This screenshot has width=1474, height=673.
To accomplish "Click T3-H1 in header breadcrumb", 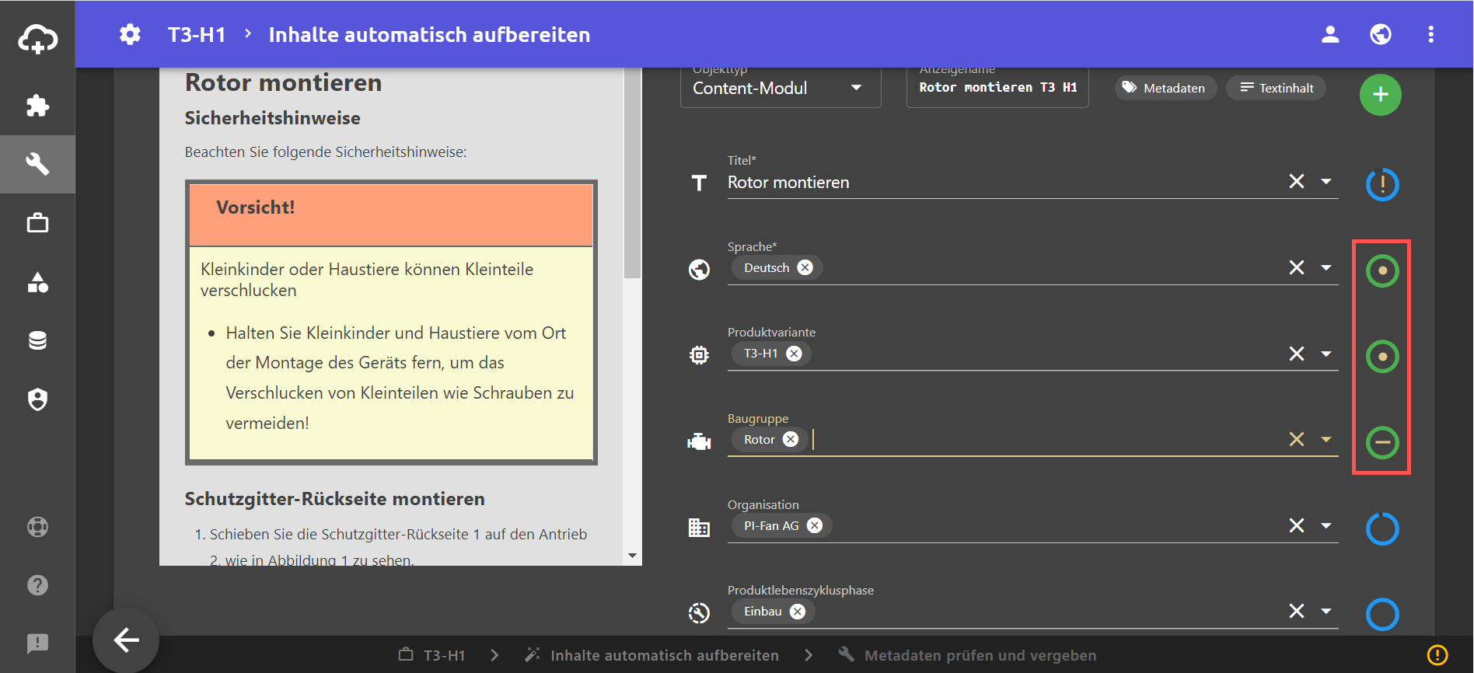I will (197, 35).
